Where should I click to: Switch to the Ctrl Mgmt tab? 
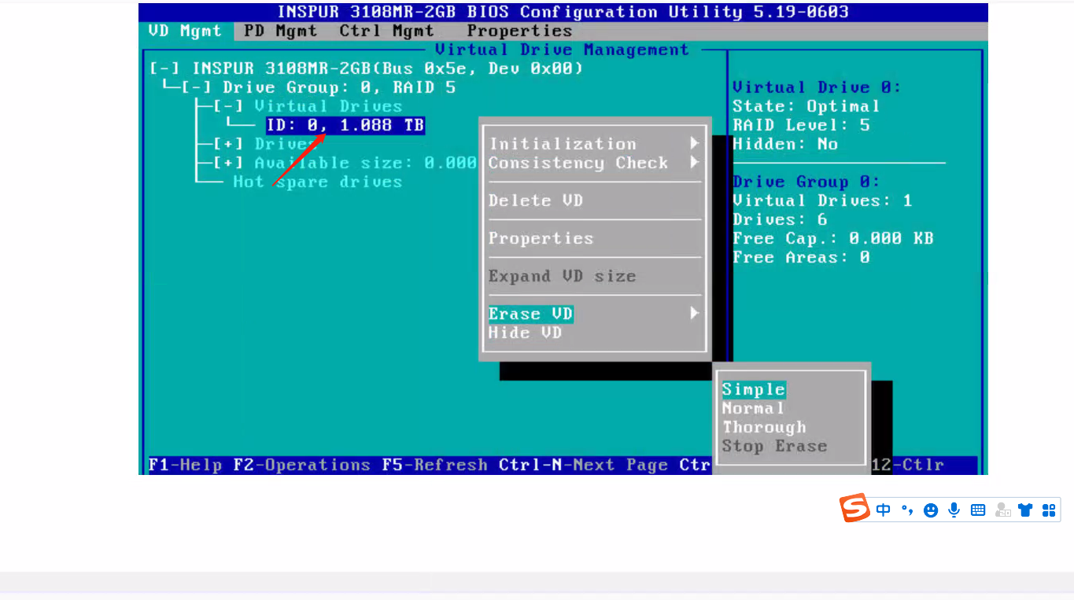(x=387, y=31)
